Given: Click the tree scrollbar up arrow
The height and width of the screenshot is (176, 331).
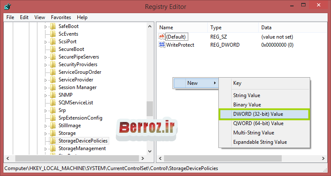Looking at the screenshot, I should (x=150, y=26).
